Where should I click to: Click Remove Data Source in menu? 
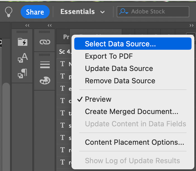click(x=120, y=81)
